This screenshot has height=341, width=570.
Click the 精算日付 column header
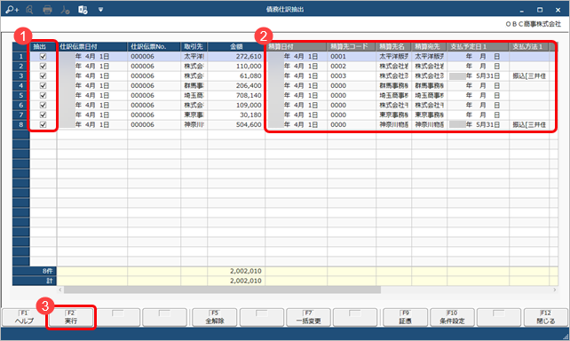(296, 46)
